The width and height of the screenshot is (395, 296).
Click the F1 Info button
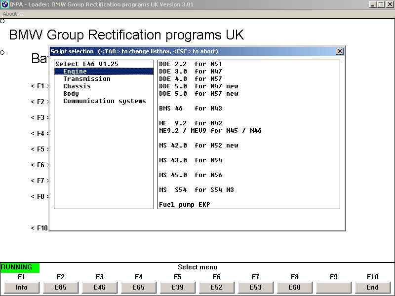[22, 288]
